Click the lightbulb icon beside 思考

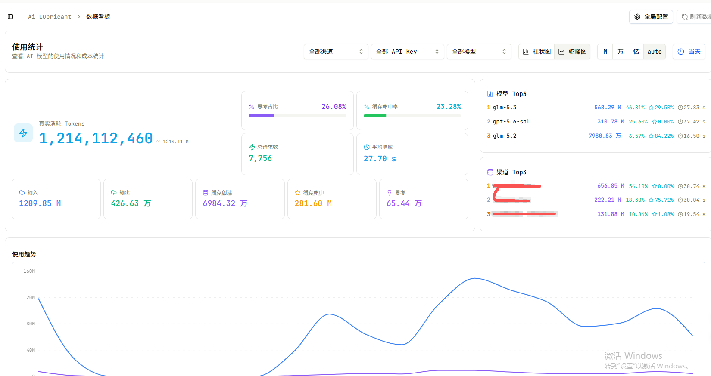coord(390,193)
